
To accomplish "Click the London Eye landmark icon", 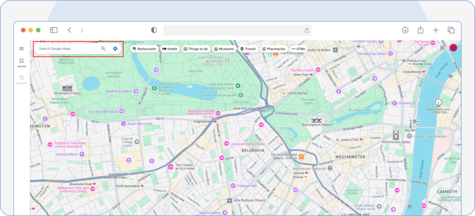I will pyautogui.click(x=438, y=102).
